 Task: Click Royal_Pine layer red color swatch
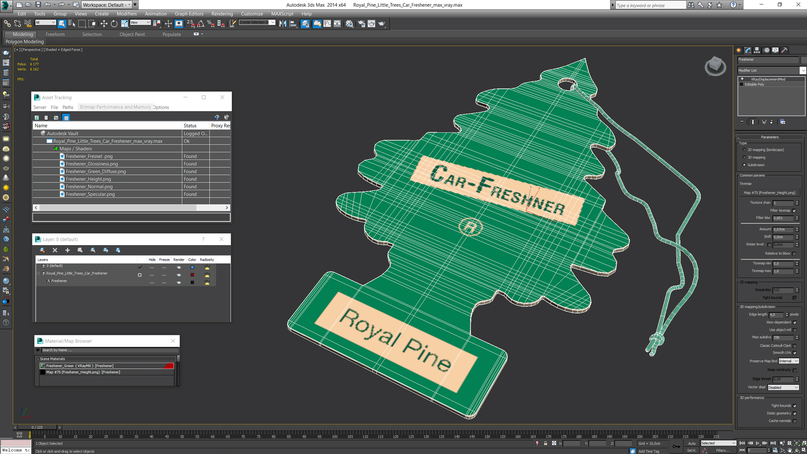192,275
